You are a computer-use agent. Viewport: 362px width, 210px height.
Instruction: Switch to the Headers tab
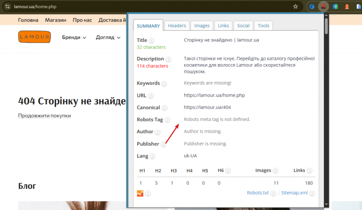pos(177,25)
